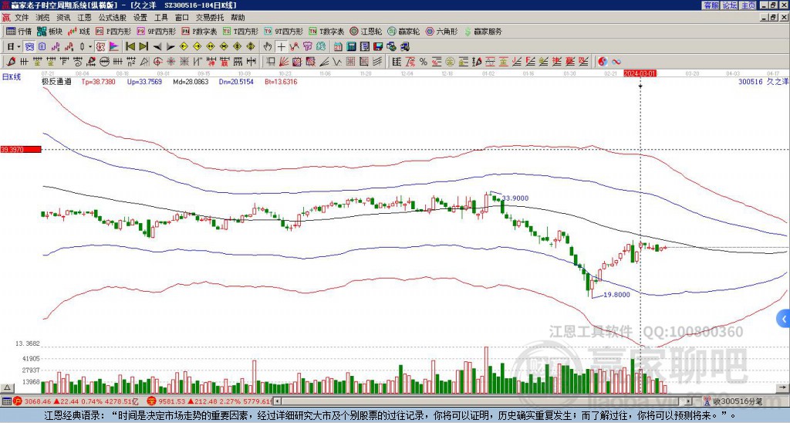Select the hand pan tool
The image size is (790, 423).
[x=268, y=47]
